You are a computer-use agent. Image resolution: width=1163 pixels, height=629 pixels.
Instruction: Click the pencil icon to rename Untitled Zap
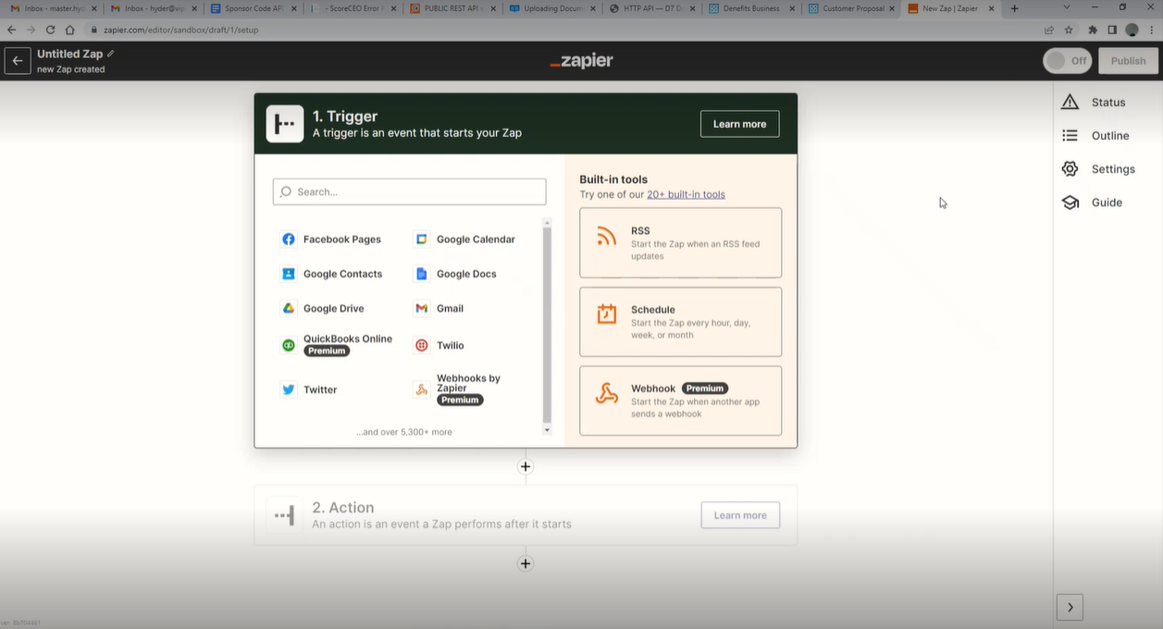click(x=111, y=54)
